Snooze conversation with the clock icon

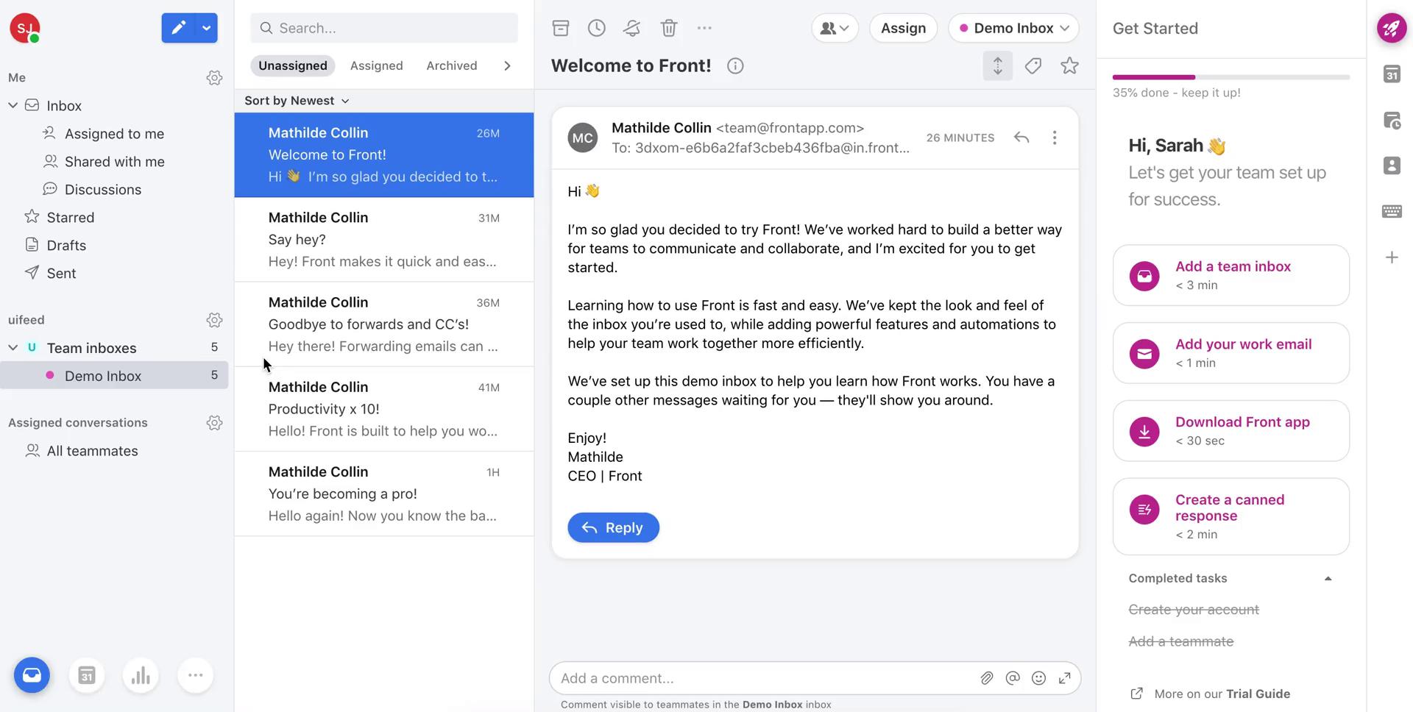tap(597, 28)
